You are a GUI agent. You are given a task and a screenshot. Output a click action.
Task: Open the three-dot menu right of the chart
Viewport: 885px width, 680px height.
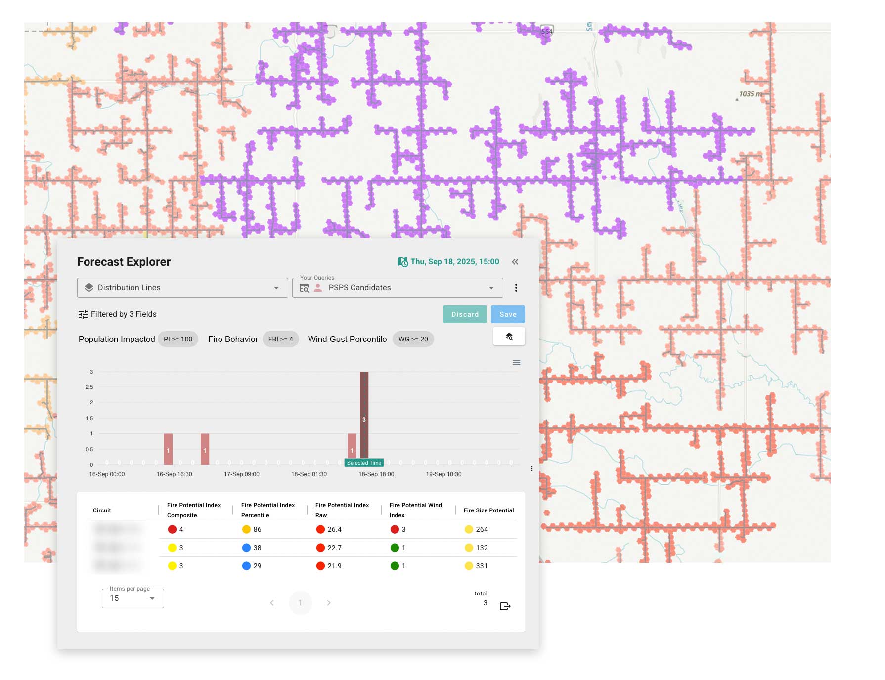[531, 468]
